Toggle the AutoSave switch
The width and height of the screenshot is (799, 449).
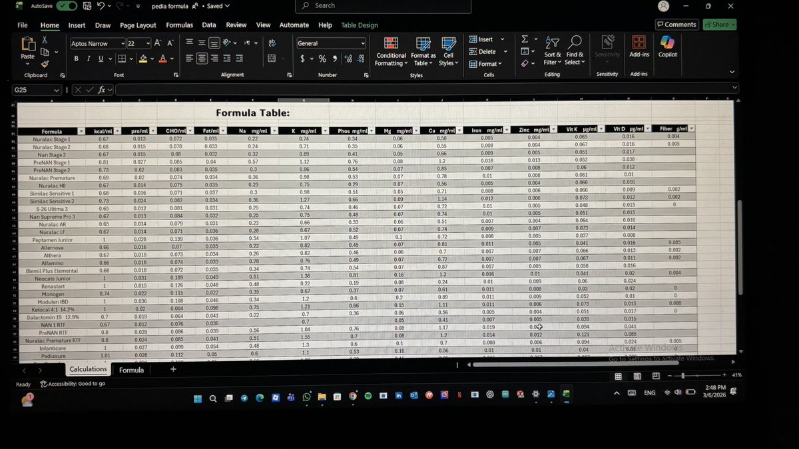[67, 6]
